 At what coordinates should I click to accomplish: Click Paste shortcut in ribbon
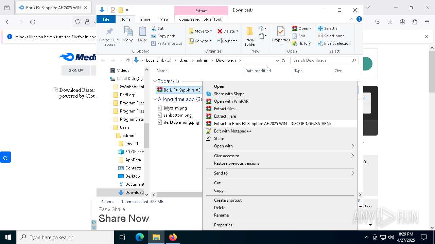(167, 43)
